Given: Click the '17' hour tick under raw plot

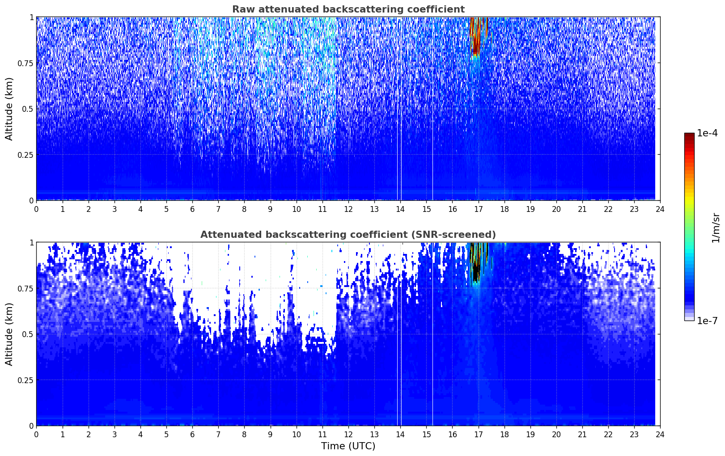Looking at the screenshot, I should point(478,209).
